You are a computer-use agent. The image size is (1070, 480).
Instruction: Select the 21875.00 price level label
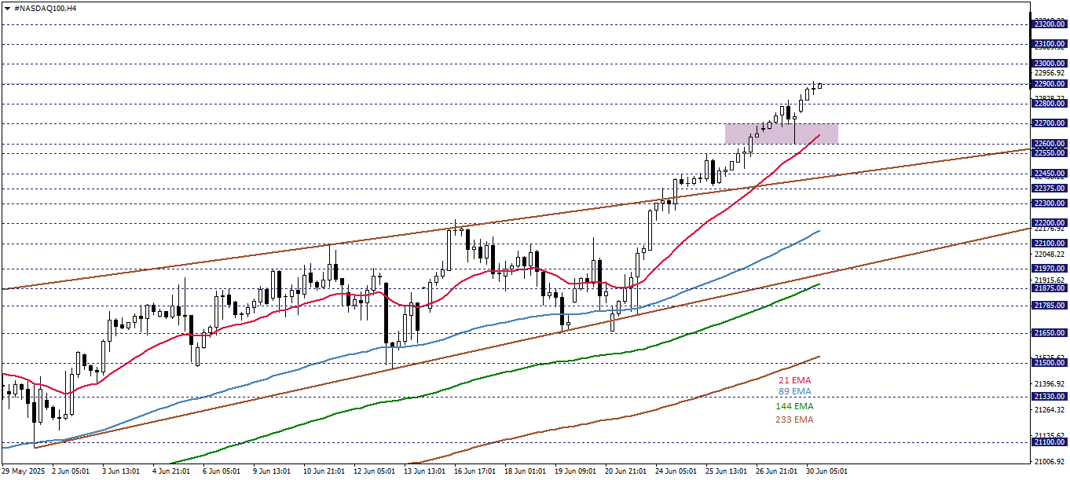point(1050,288)
